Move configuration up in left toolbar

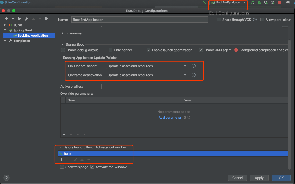33,19
